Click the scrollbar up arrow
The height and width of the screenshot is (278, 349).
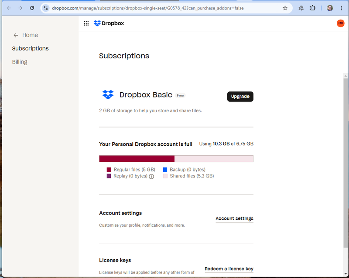346,76
